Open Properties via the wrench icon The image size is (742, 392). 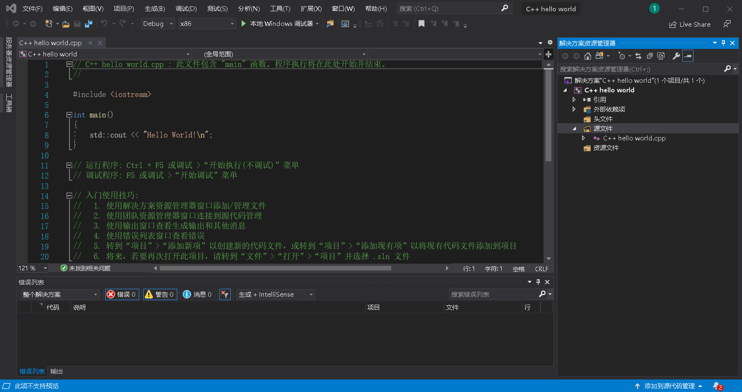coord(676,56)
